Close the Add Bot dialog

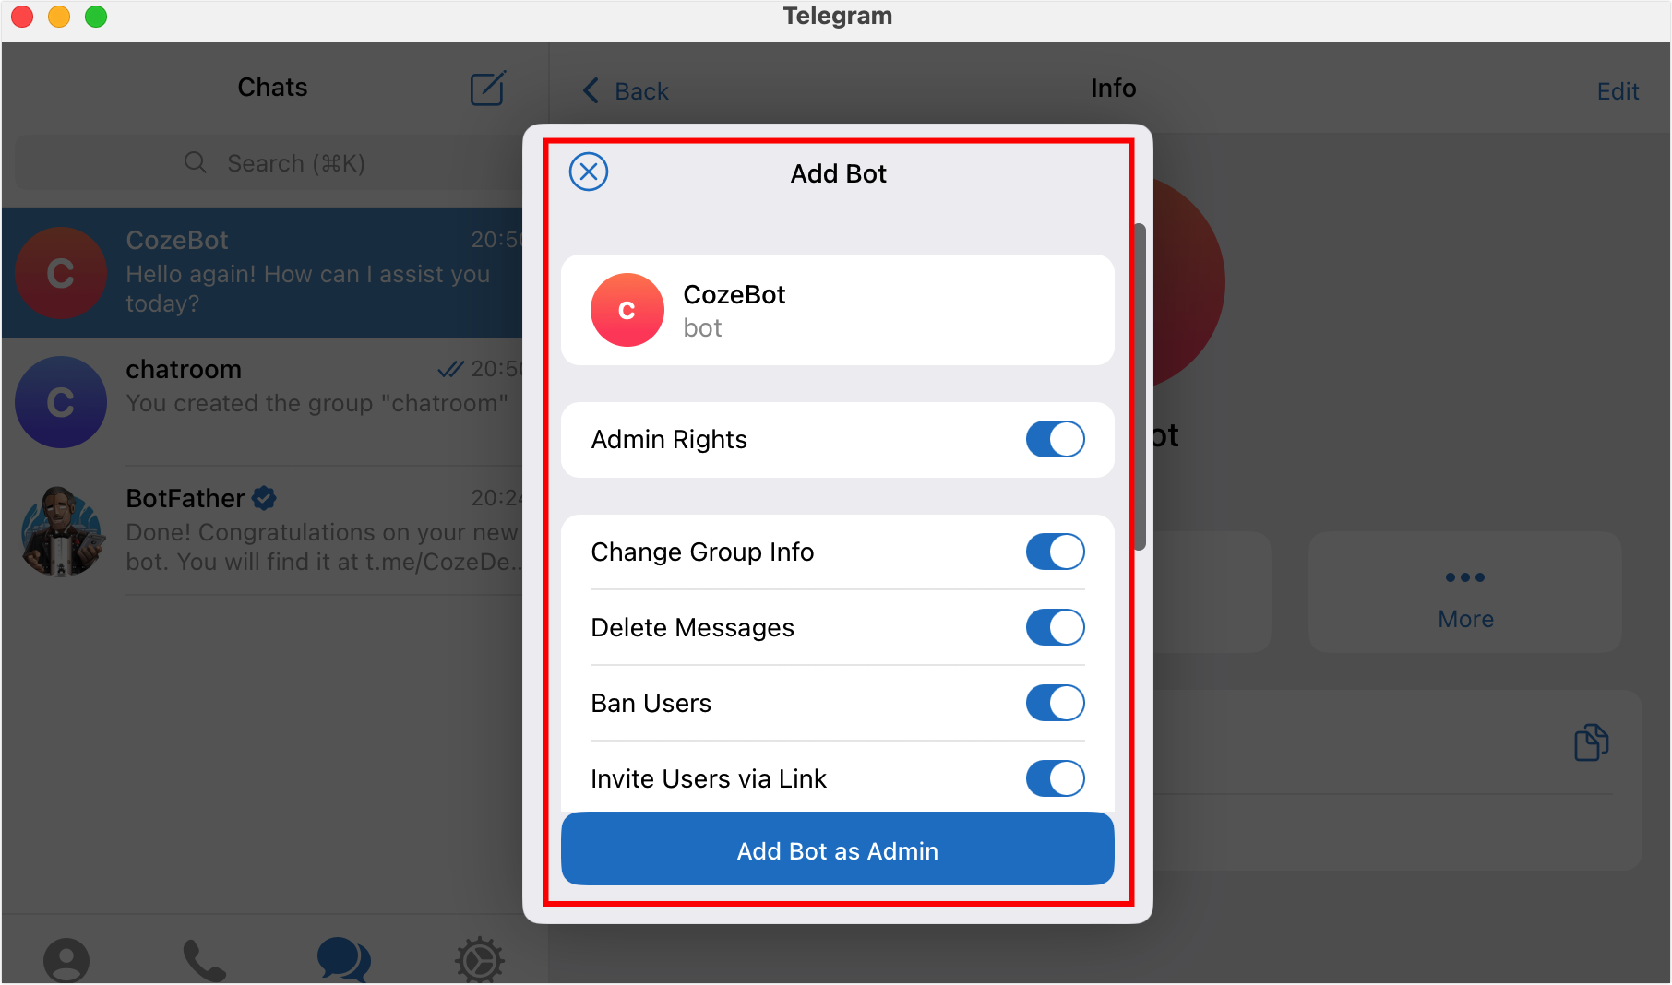click(x=589, y=172)
